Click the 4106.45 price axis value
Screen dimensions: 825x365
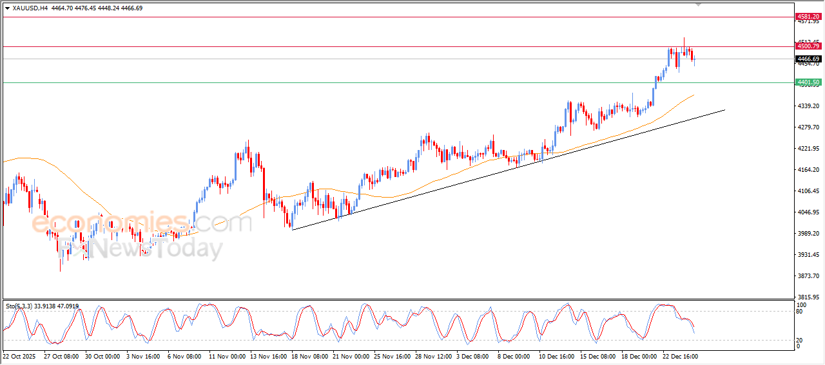point(808,191)
